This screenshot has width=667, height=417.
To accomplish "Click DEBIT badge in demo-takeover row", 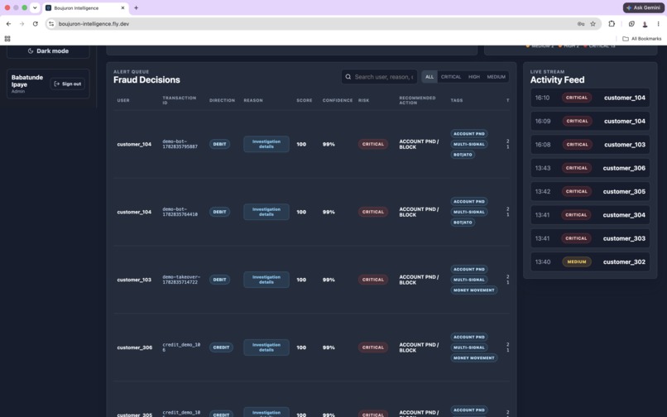I will tap(219, 280).
